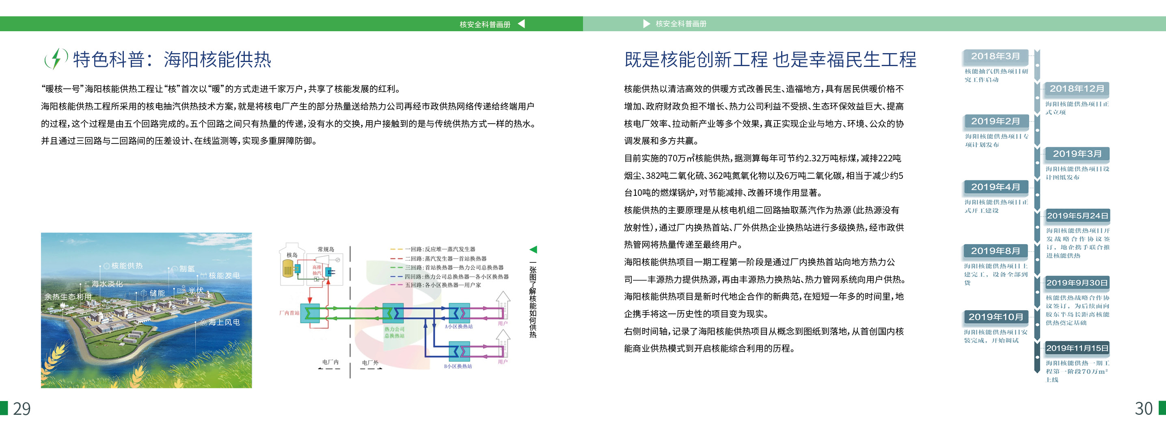This screenshot has width=1166, height=429.
Task: Select the 2019年8月 timeline marker
Action: [x=995, y=251]
